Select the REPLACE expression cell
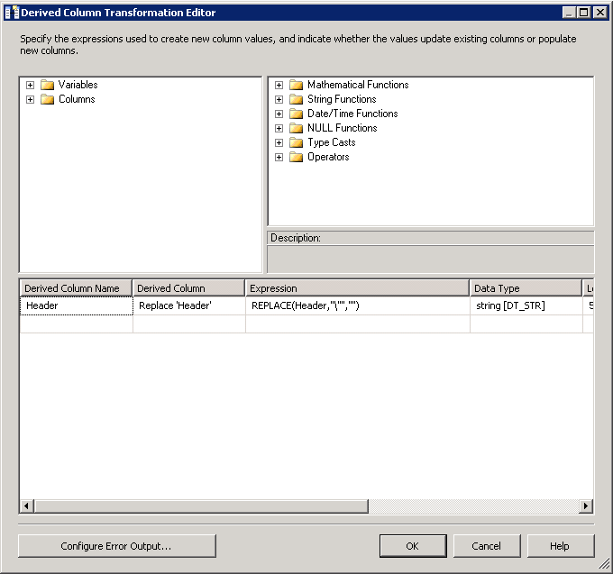This screenshot has width=613, height=574. 357,305
